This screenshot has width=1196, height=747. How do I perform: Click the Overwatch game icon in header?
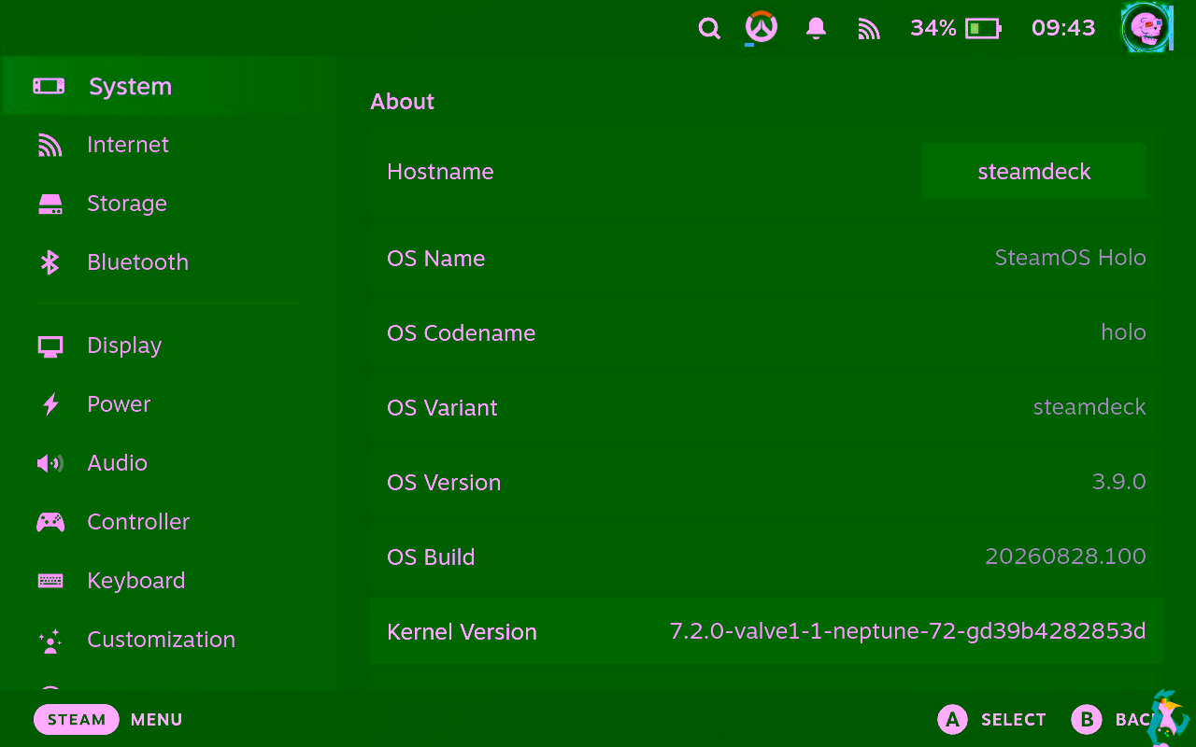[762, 28]
